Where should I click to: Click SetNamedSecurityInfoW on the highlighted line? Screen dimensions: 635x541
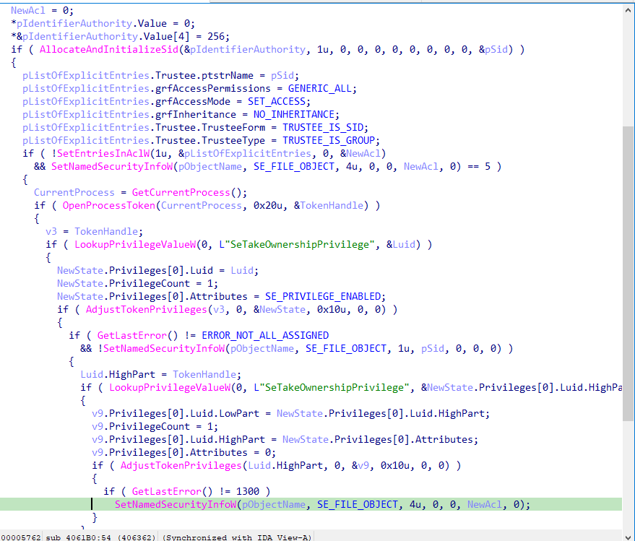tap(175, 505)
